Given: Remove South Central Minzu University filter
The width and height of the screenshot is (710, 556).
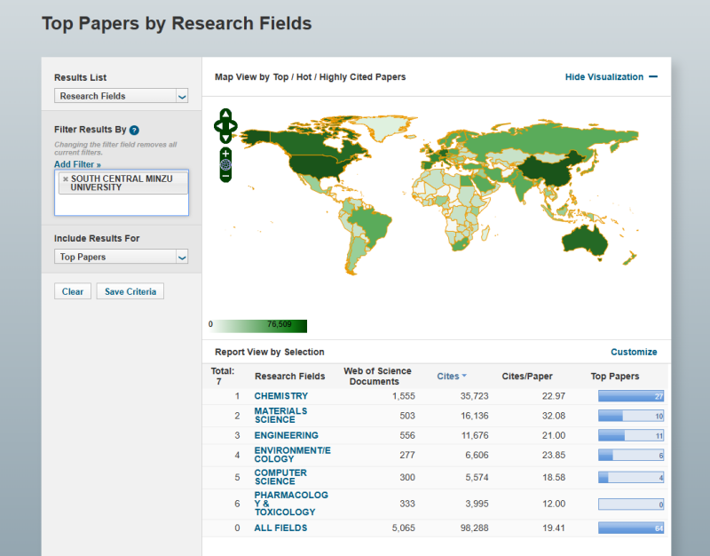Looking at the screenshot, I should 65,179.
